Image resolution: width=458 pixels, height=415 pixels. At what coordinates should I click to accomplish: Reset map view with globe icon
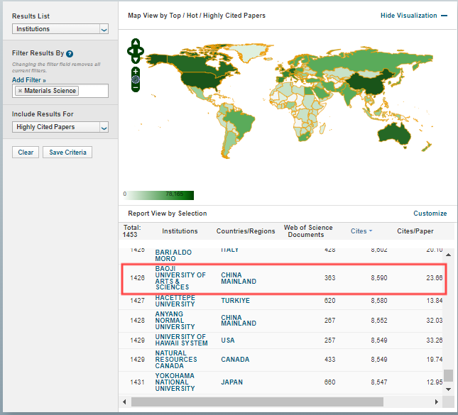135,80
